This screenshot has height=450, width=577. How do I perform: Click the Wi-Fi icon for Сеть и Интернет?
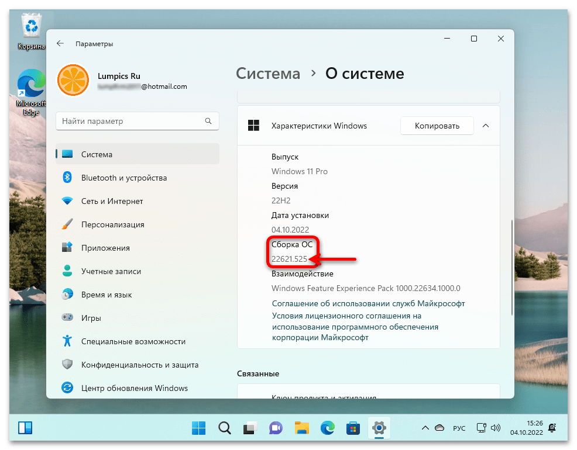pyautogui.click(x=67, y=201)
